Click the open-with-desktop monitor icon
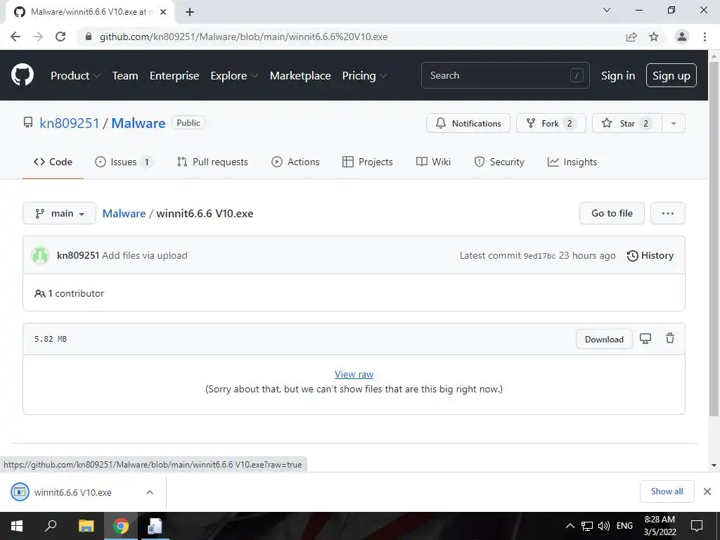The width and height of the screenshot is (720, 540). coord(645,339)
